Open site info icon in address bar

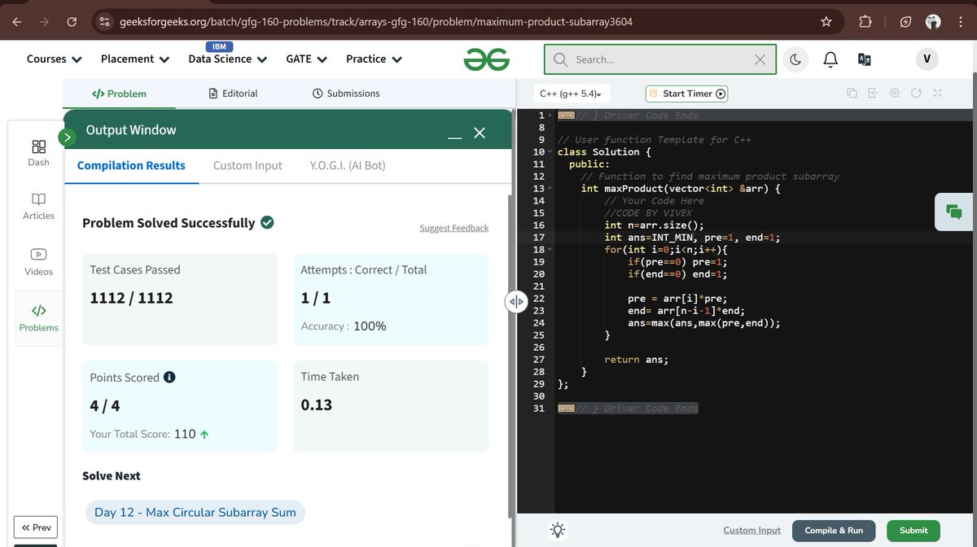[x=104, y=22]
